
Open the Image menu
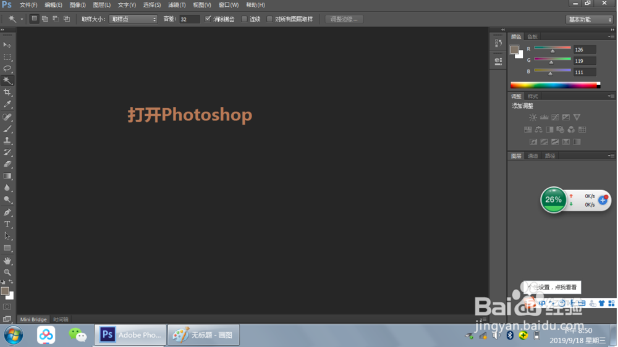(77, 5)
